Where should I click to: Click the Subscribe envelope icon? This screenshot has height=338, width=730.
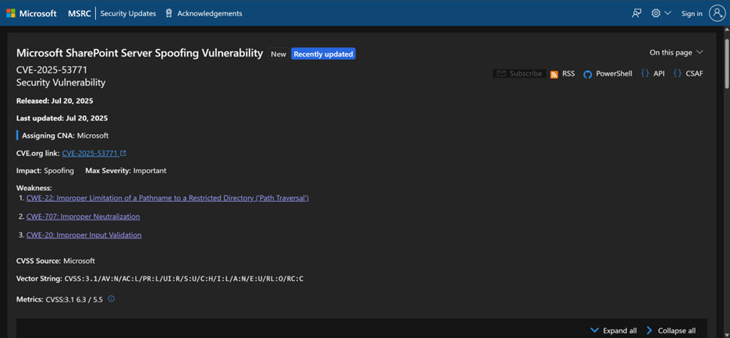(x=501, y=73)
